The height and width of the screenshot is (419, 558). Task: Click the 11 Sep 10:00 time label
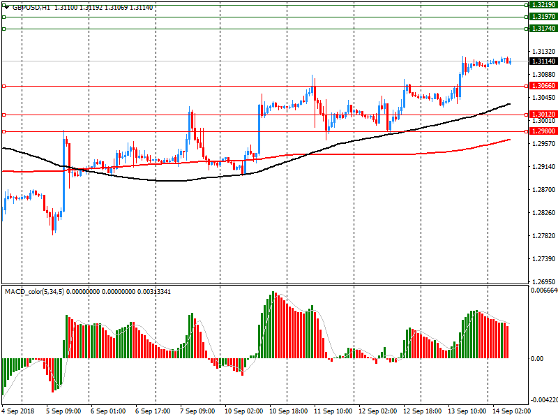pos(333,411)
